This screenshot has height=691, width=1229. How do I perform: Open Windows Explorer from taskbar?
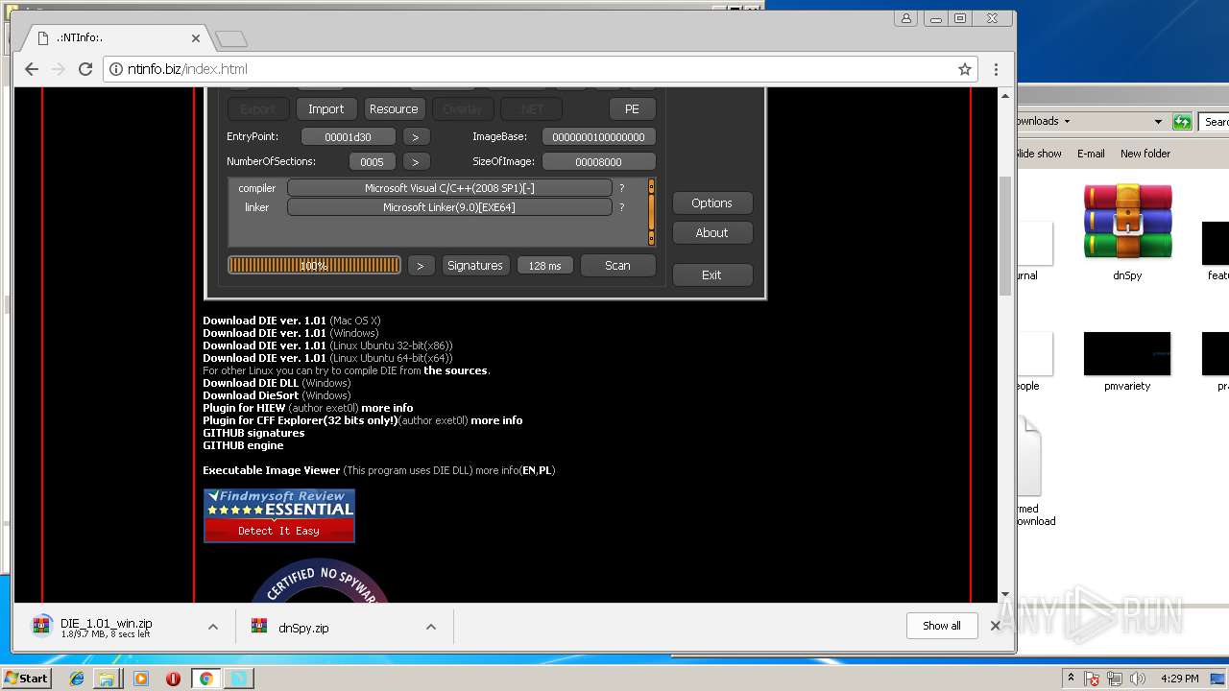click(107, 679)
